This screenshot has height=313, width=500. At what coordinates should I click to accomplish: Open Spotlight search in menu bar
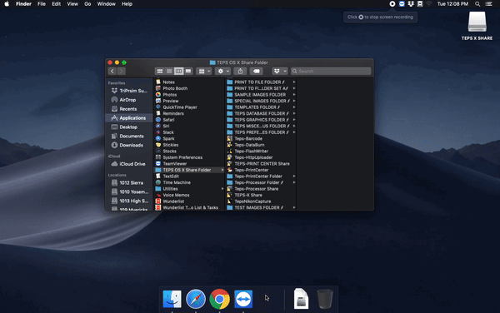[x=477, y=4]
